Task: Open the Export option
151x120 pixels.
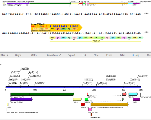Action: pyautogui.click(x=109, y=55)
